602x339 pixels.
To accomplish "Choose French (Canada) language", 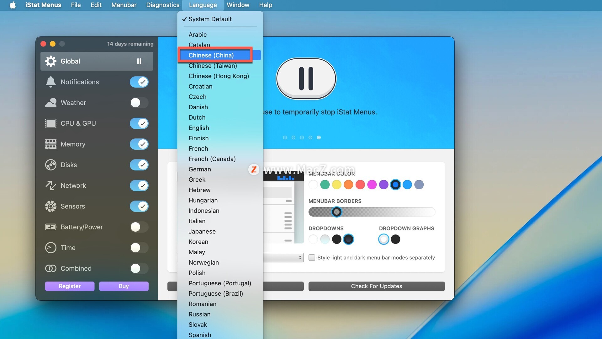I will [220, 159].
